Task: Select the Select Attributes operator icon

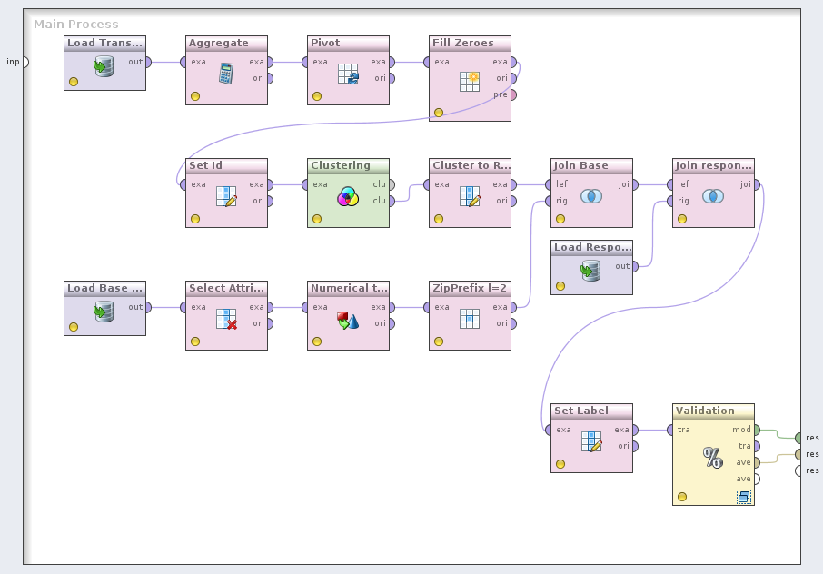Action: pyautogui.click(x=226, y=319)
